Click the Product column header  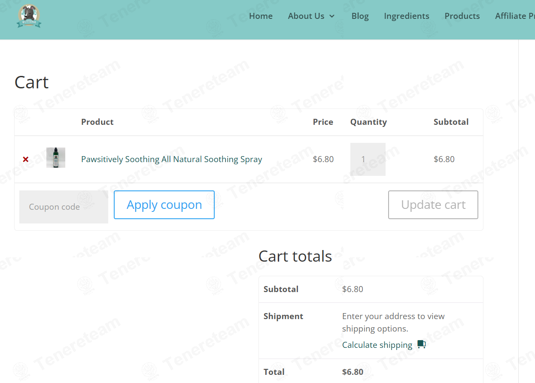tap(97, 122)
